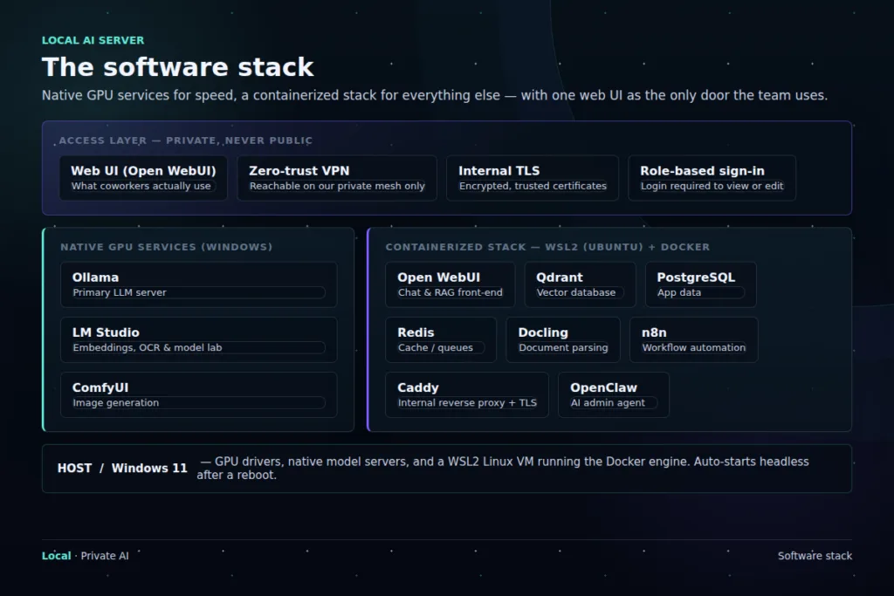Click "Internal reverse proxy + TLS" text
This screenshot has width=894, height=596.
coord(467,403)
